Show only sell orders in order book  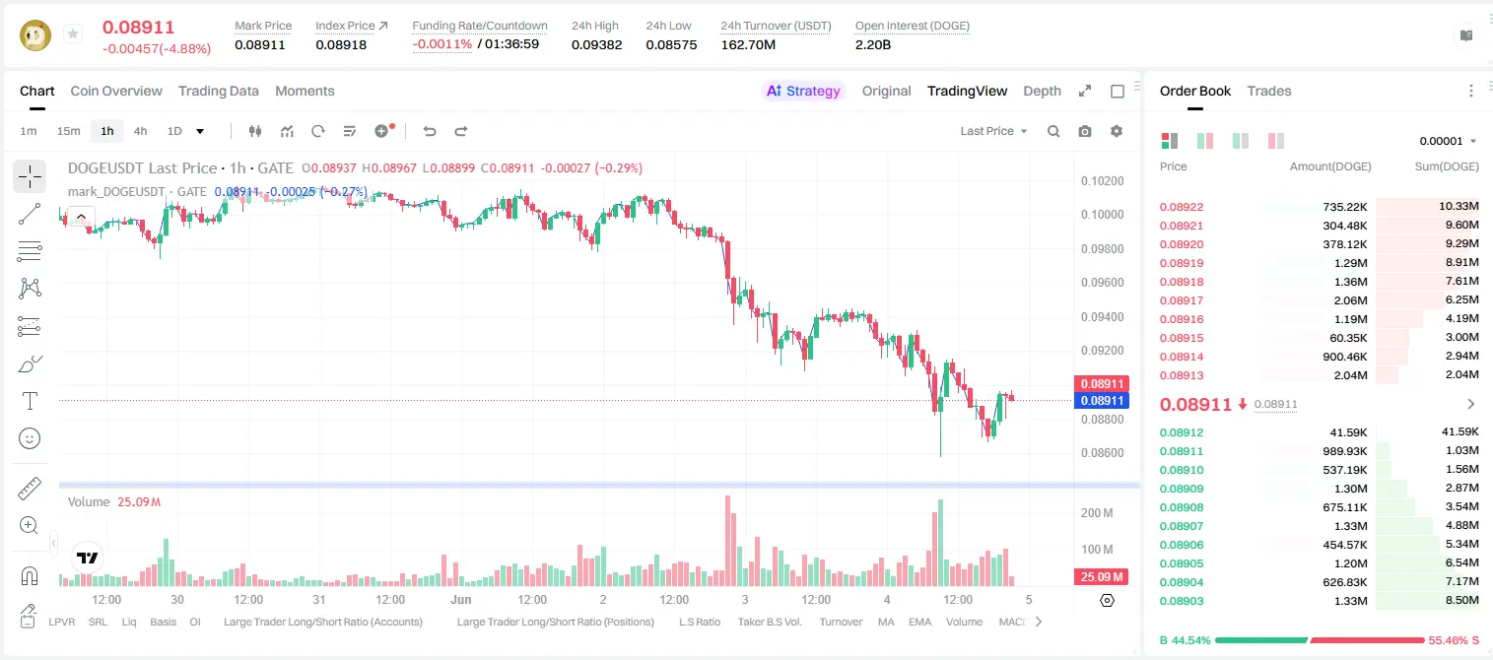[x=1275, y=141]
